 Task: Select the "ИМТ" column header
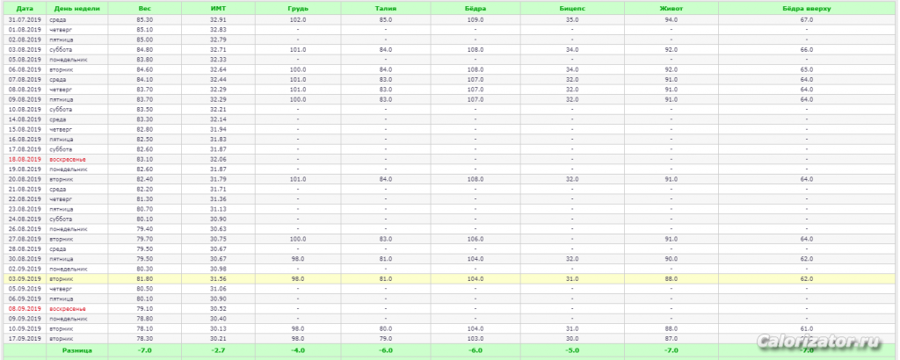[x=218, y=9]
